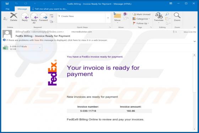Delete the message with Delete button

click(14, 17)
